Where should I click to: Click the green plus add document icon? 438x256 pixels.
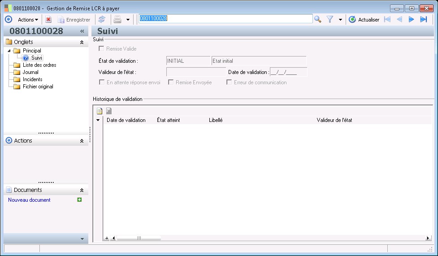coord(79,200)
